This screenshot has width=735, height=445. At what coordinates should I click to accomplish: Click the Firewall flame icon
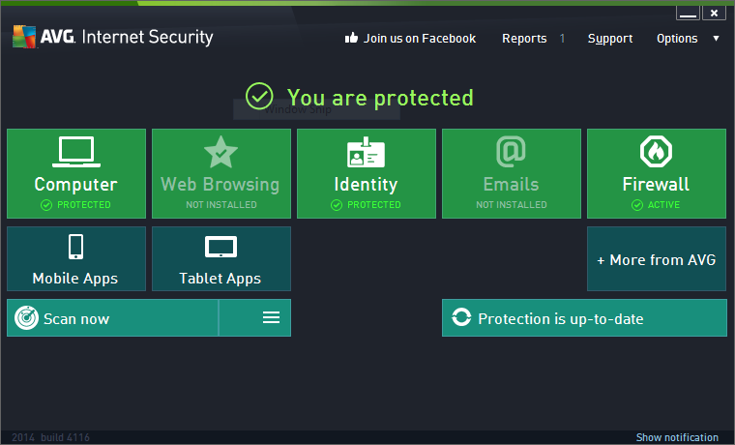[x=656, y=152]
